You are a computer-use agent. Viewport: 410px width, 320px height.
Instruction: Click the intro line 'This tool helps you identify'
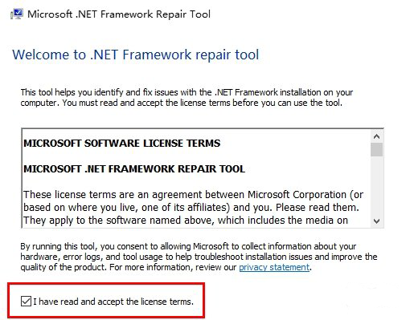coord(187,92)
